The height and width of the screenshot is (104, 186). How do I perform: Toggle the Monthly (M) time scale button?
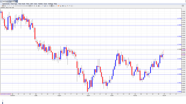coord(34,6)
